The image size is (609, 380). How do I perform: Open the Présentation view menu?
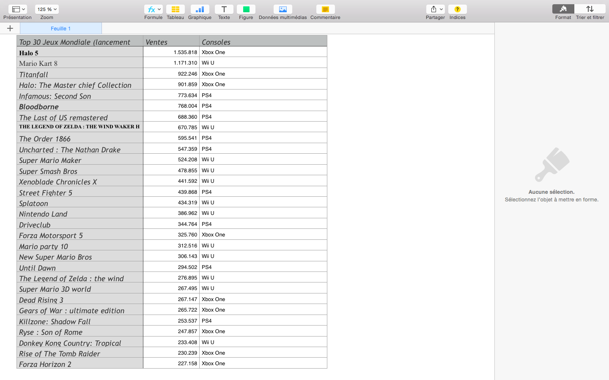17,9
